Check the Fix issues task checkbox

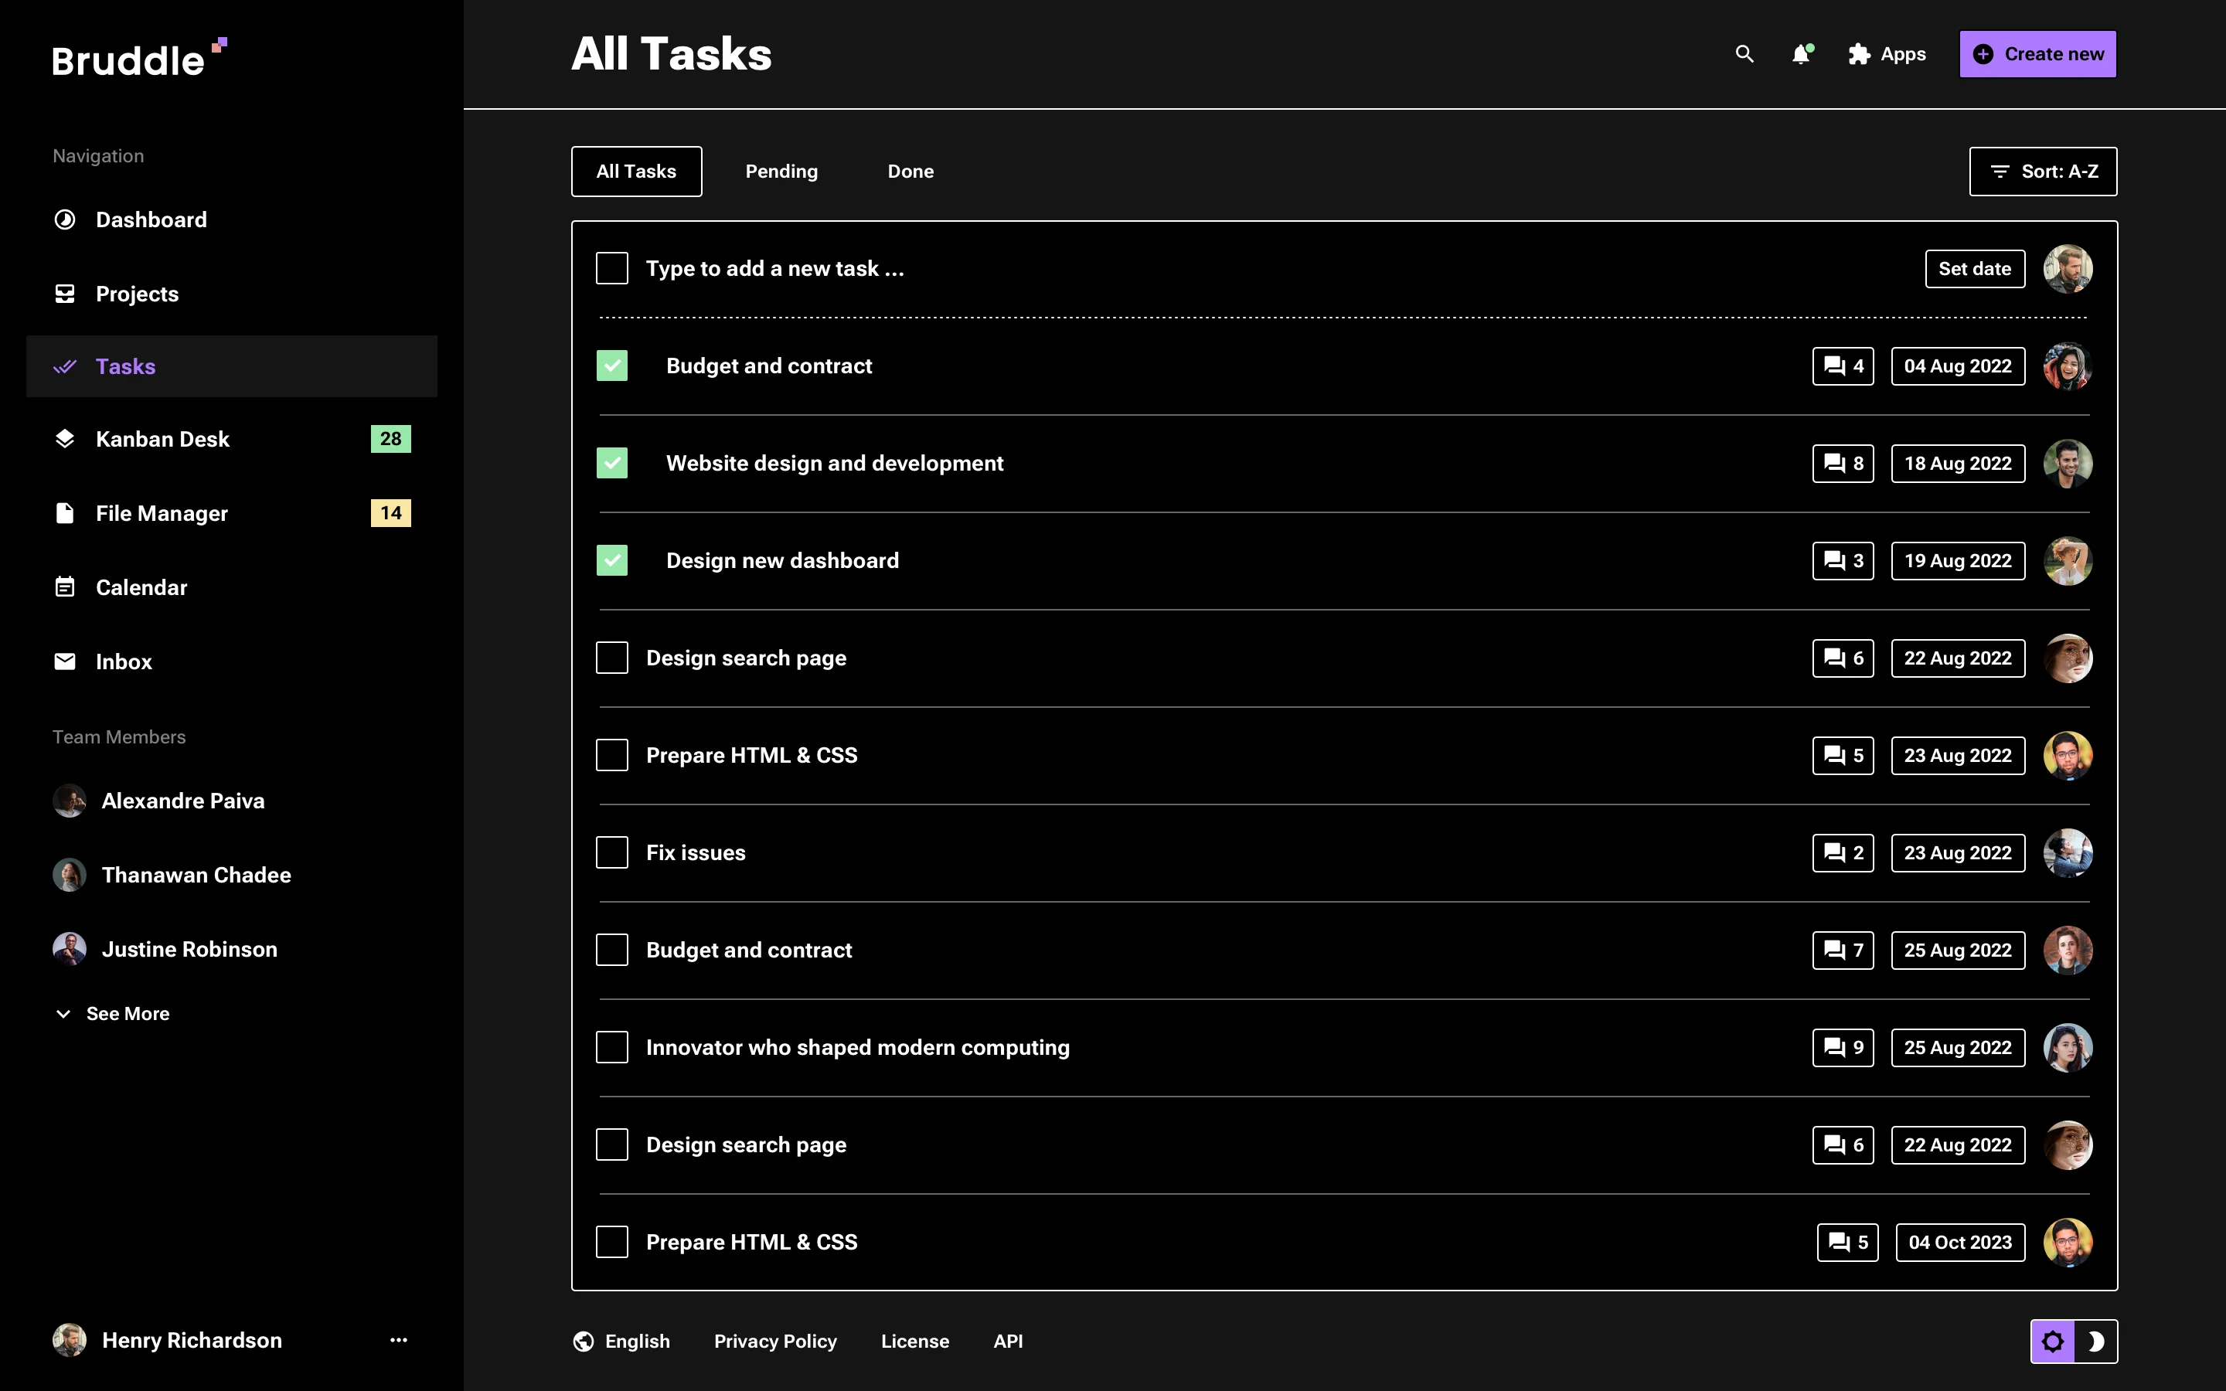coord(613,852)
